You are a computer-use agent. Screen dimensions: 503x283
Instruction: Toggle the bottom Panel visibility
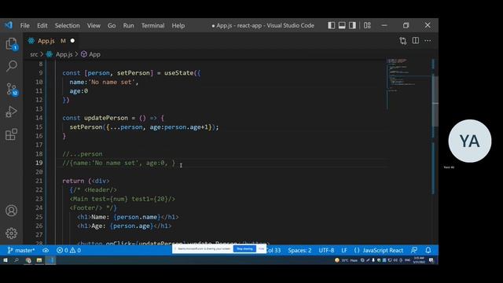pos(342,25)
